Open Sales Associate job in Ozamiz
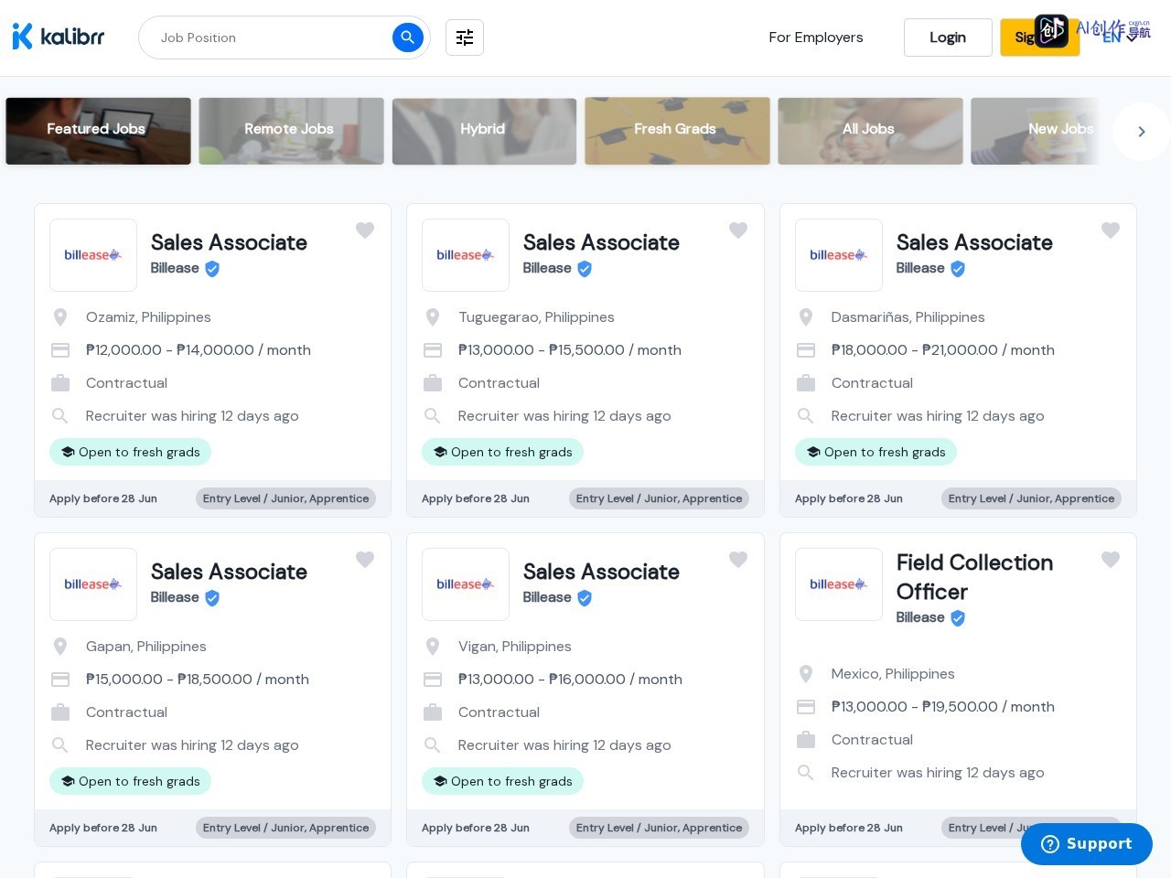This screenshot has width=1171, height=878. pos(229,242)
